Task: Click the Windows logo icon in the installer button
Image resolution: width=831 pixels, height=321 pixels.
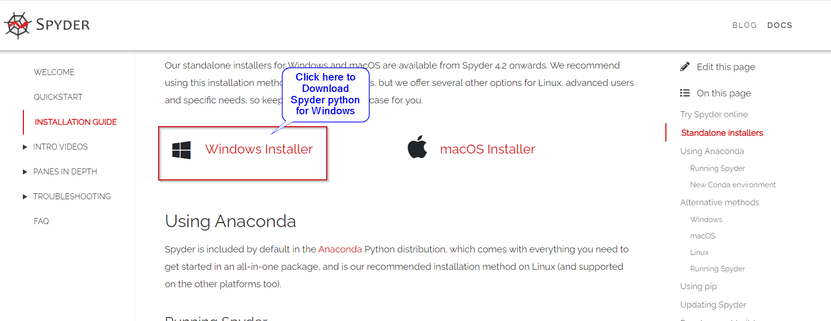Action: [181, 150]
